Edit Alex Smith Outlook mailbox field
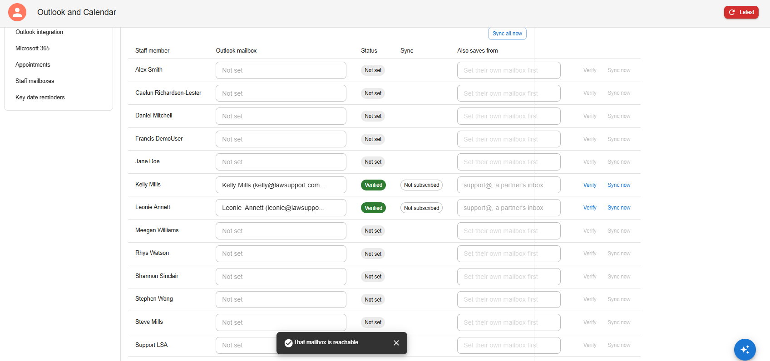 click(281, 70)
